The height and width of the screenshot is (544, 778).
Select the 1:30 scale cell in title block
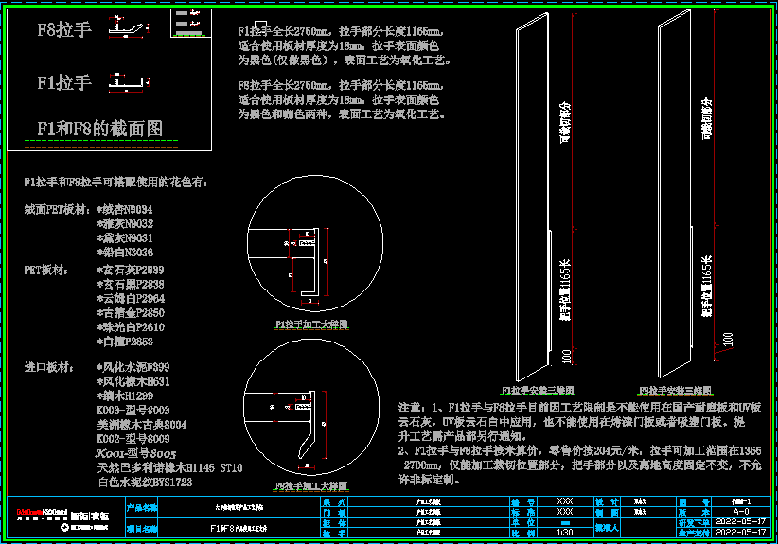pos(565,533)
